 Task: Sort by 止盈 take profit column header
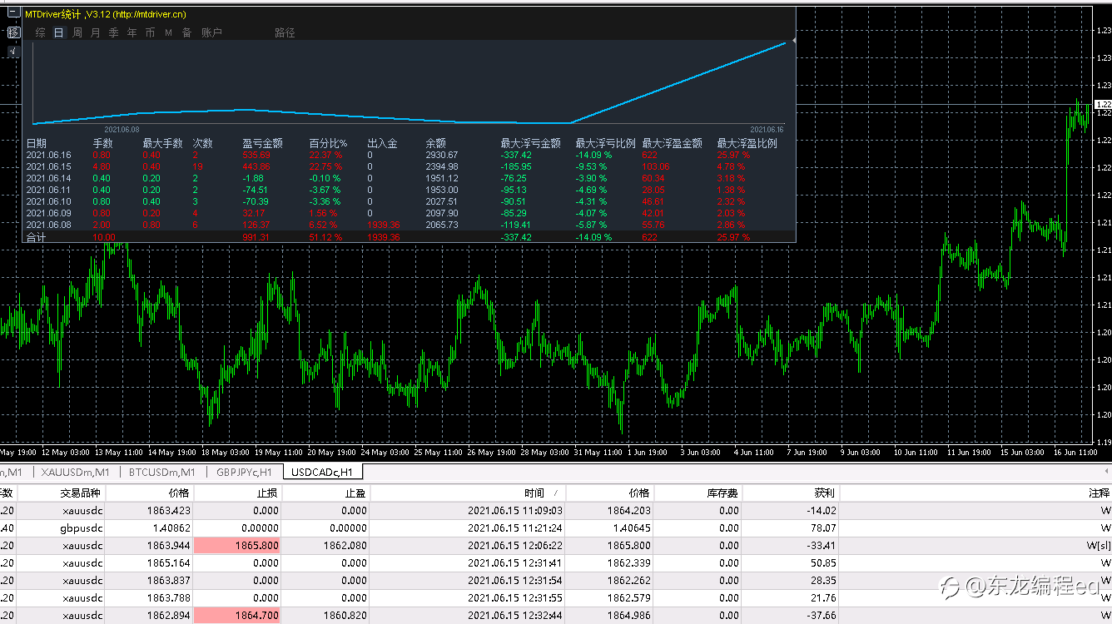(x=325, y=493)
